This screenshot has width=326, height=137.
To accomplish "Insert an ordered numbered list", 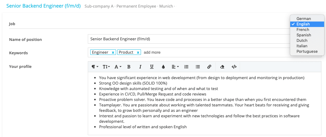I will click(187, 67).
